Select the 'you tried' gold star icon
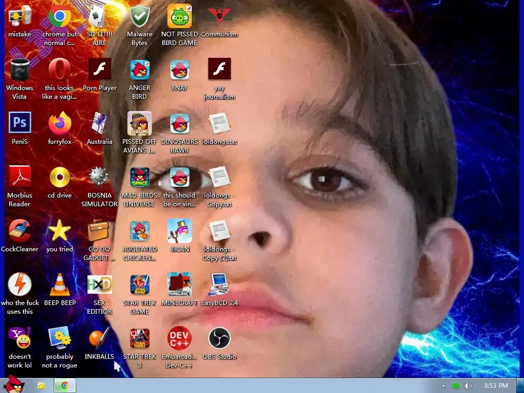524x393 pixels. pyautogui.click(x=59, y=231)
